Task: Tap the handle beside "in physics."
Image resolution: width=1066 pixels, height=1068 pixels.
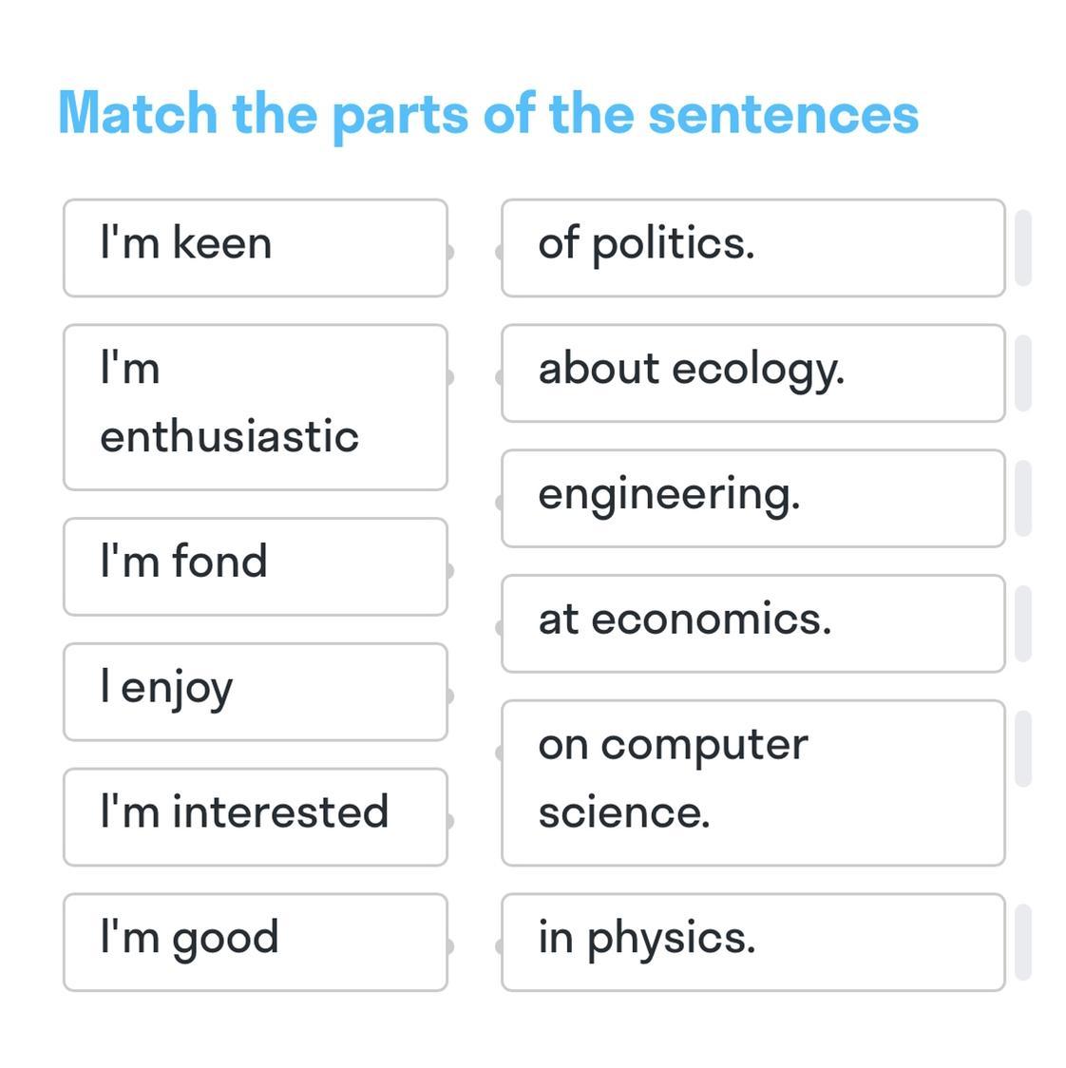Action: tap(1023, 943)
